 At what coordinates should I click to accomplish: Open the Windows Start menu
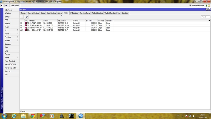4,116
